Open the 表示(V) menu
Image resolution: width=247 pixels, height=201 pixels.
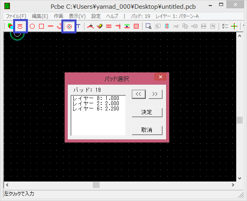tap(77, 16)
